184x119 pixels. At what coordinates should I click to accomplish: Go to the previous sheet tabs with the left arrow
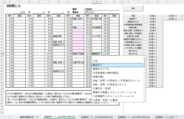pyautogui.click(x=5, y=117)
